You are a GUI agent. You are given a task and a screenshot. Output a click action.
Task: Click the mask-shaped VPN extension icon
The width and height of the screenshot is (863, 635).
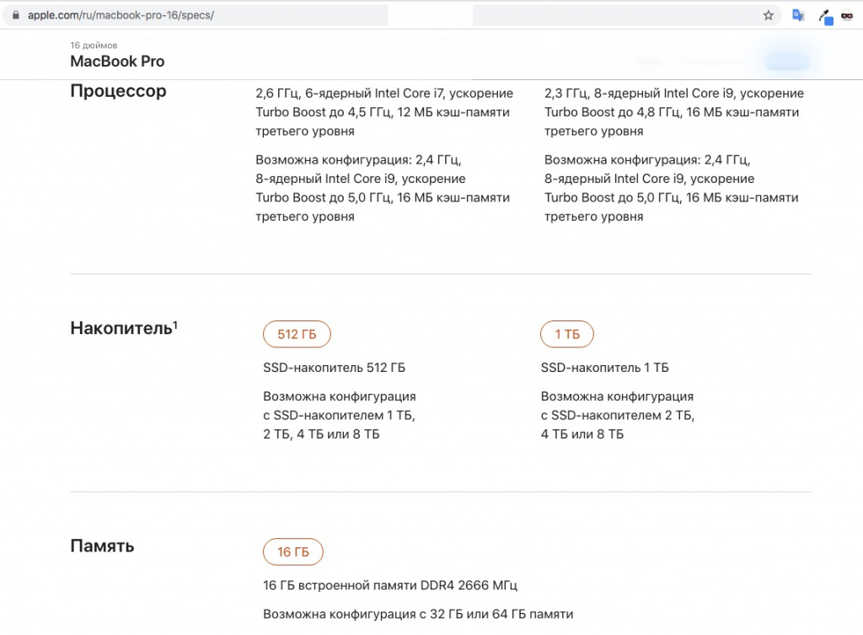click(x=848, y=14)
